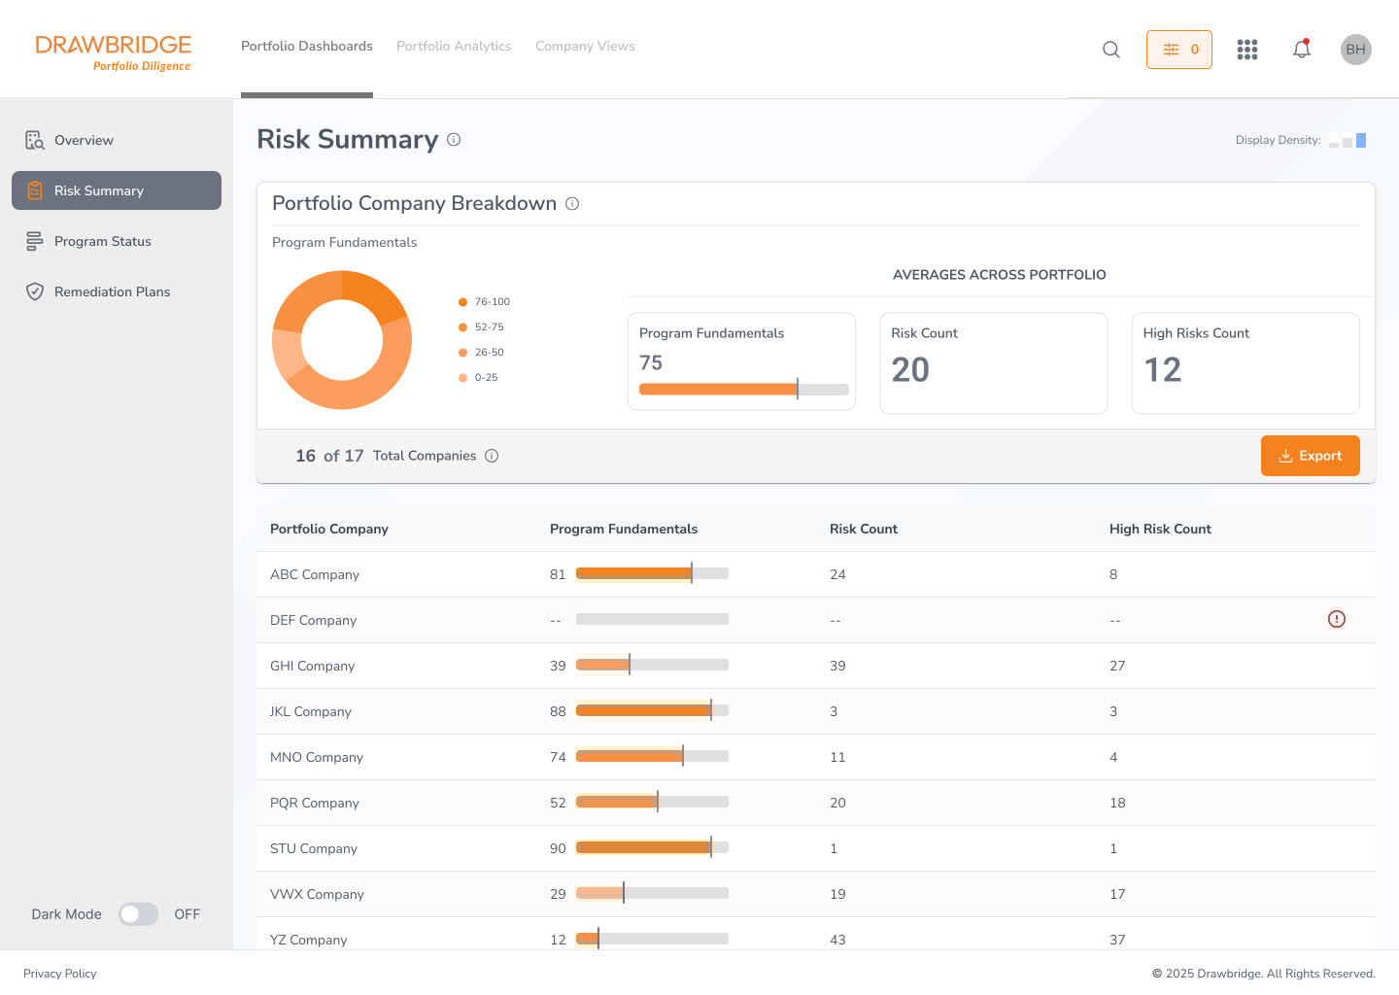Select the lowest display density option

click(x=1334, y=143)
